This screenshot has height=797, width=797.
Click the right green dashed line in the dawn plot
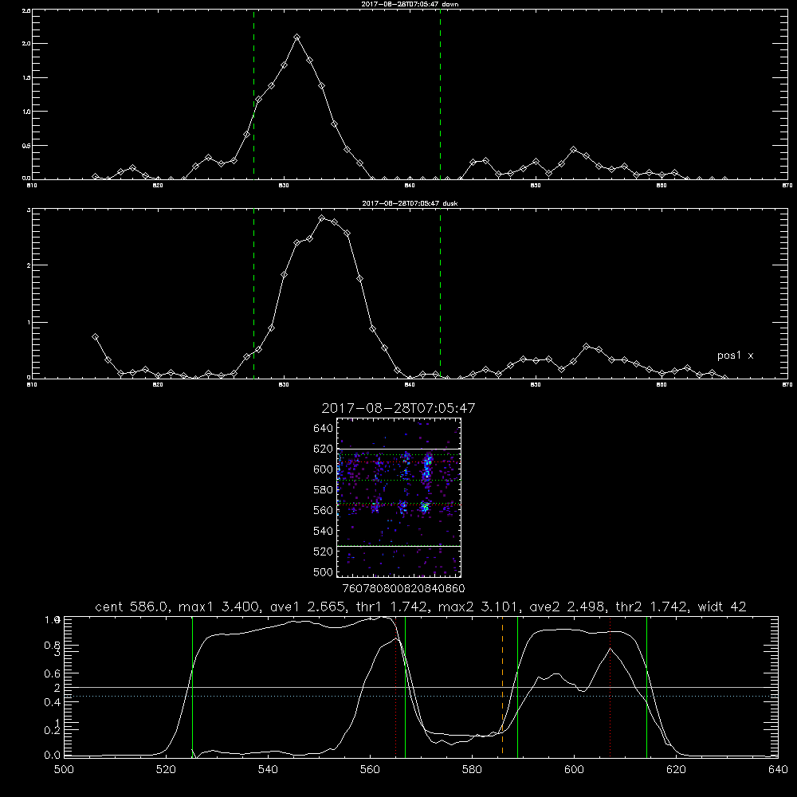440,94
